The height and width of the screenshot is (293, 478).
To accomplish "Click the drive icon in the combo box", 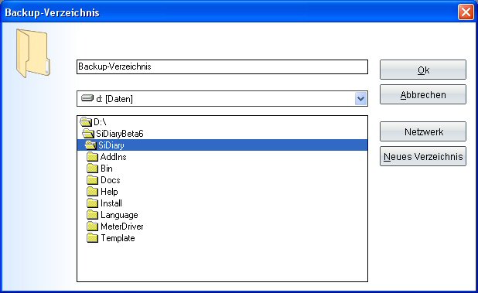I will pyautogui.click(x=87, y=98).
